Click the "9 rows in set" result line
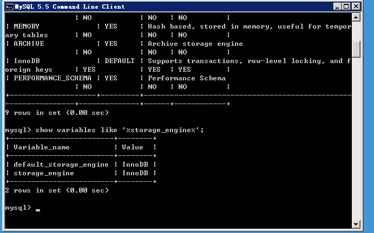Screen dimensions: 374x233 coord(57,113)
